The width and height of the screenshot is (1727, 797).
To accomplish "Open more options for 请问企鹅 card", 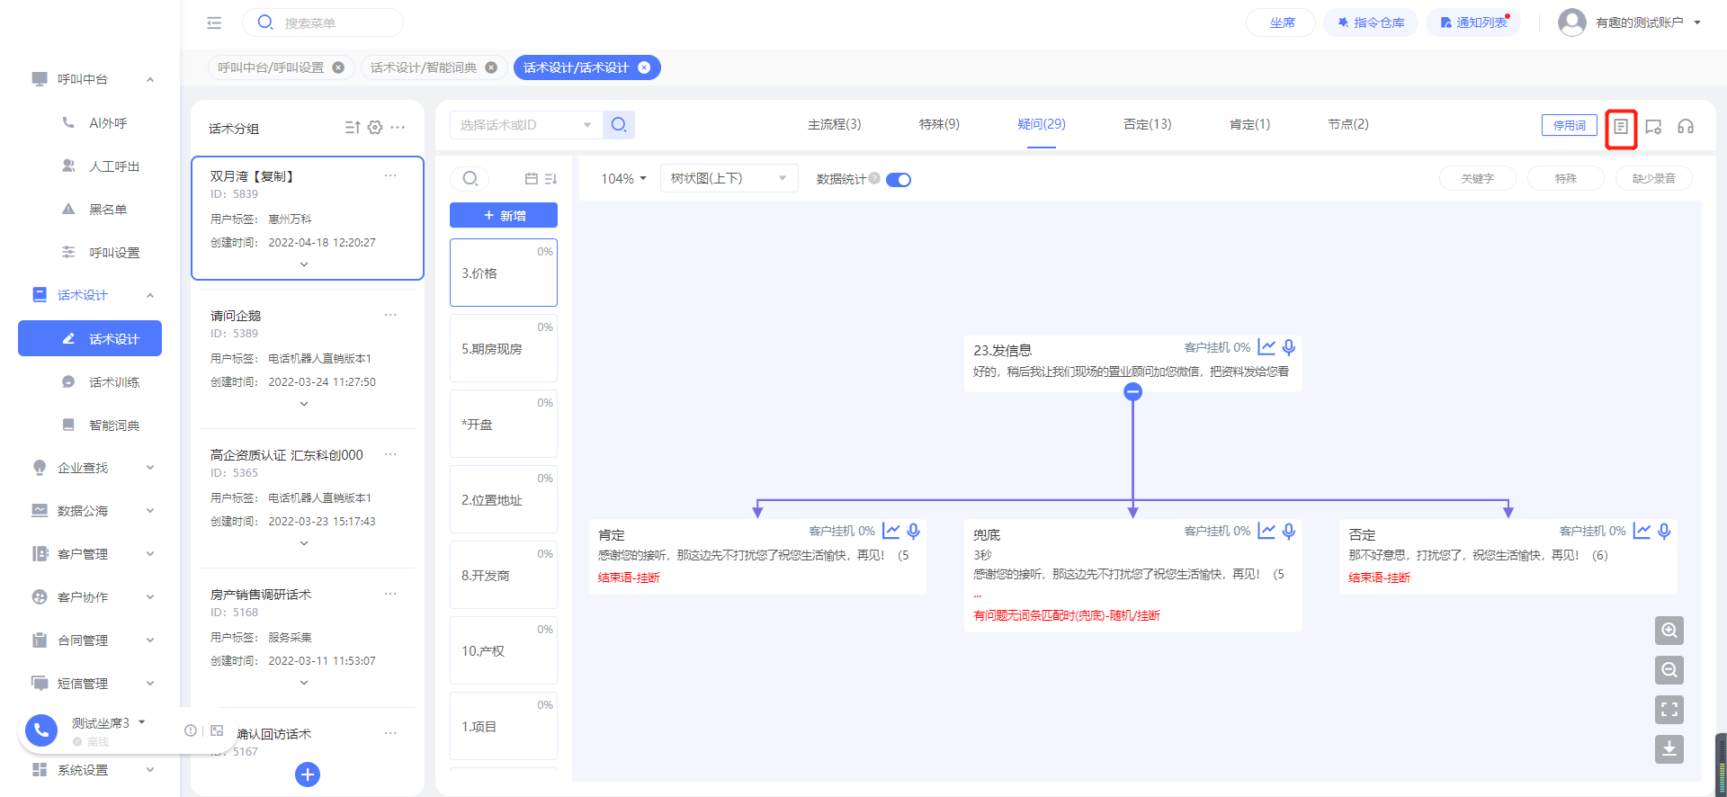I will point(390,315).
